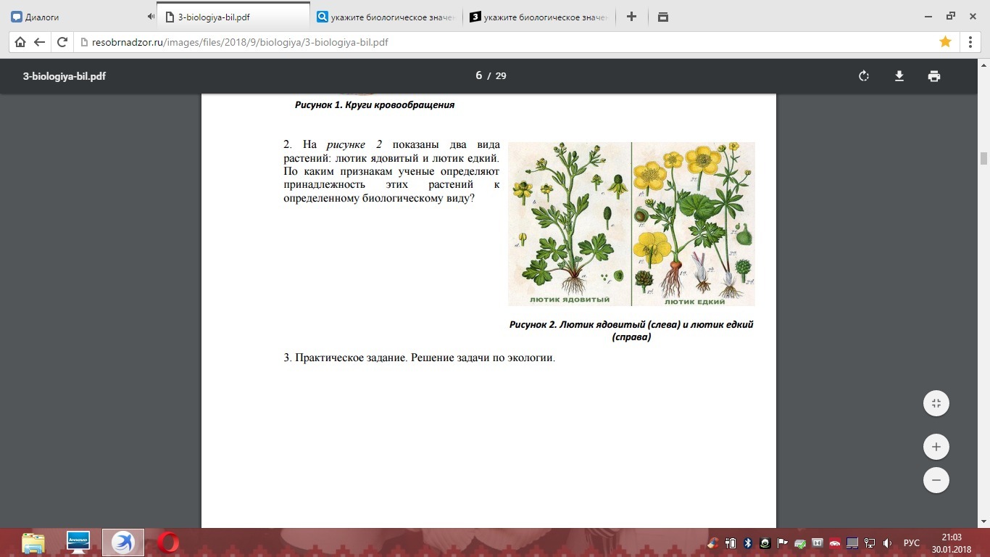Click the line '3. Практическое задание. Решение задачи по экологии.'

click(419, 358)
